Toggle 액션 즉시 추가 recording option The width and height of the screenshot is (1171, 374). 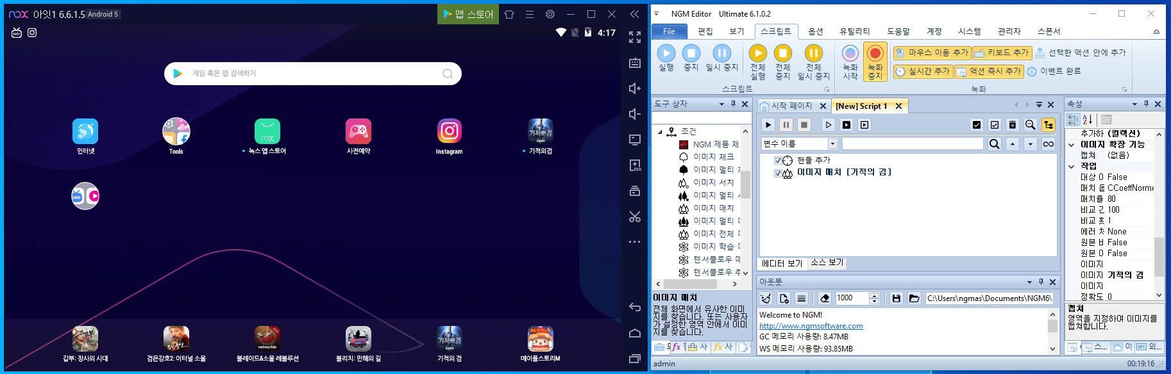pyautogui.click(x=988, y=71)
